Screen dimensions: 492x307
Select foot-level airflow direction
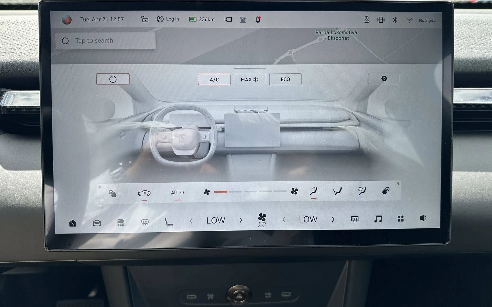pyautogui.click(x=337, y=191)
